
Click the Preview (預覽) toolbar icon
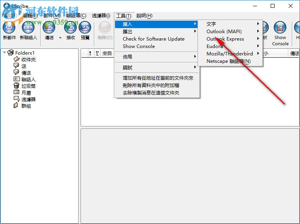point(85,28)
